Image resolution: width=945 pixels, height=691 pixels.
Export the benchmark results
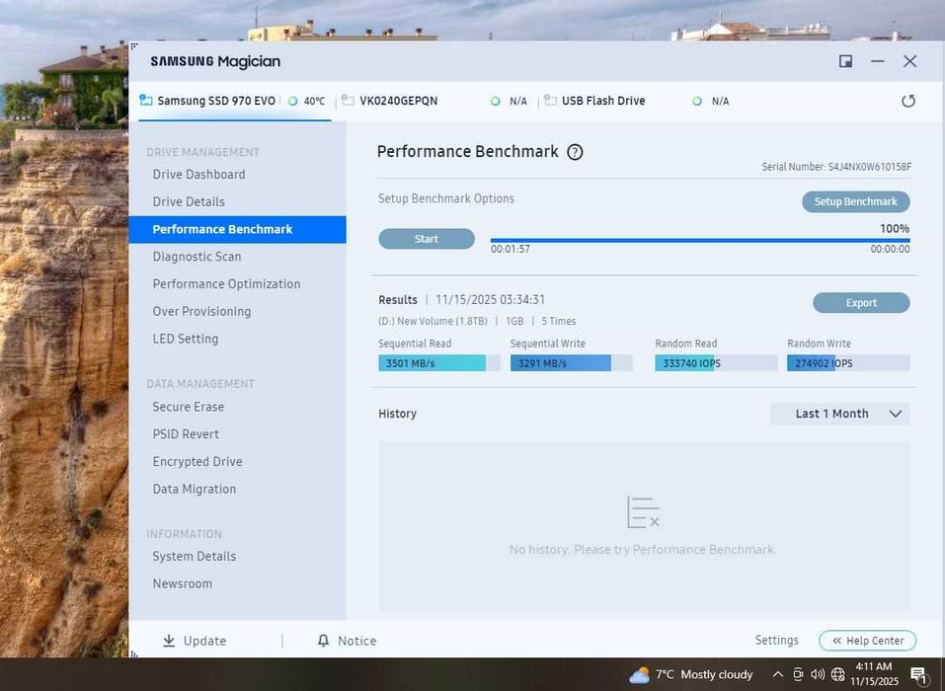point(861,302)
